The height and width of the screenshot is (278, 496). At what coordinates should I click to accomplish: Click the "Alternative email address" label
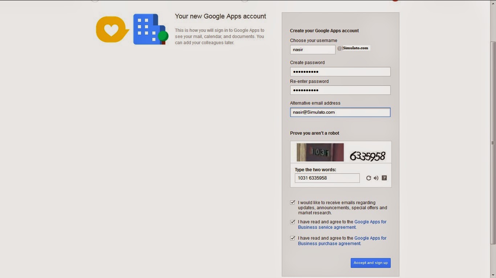315,103
